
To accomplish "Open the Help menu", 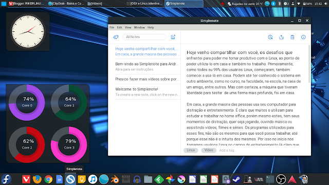I will pos(151,27).
